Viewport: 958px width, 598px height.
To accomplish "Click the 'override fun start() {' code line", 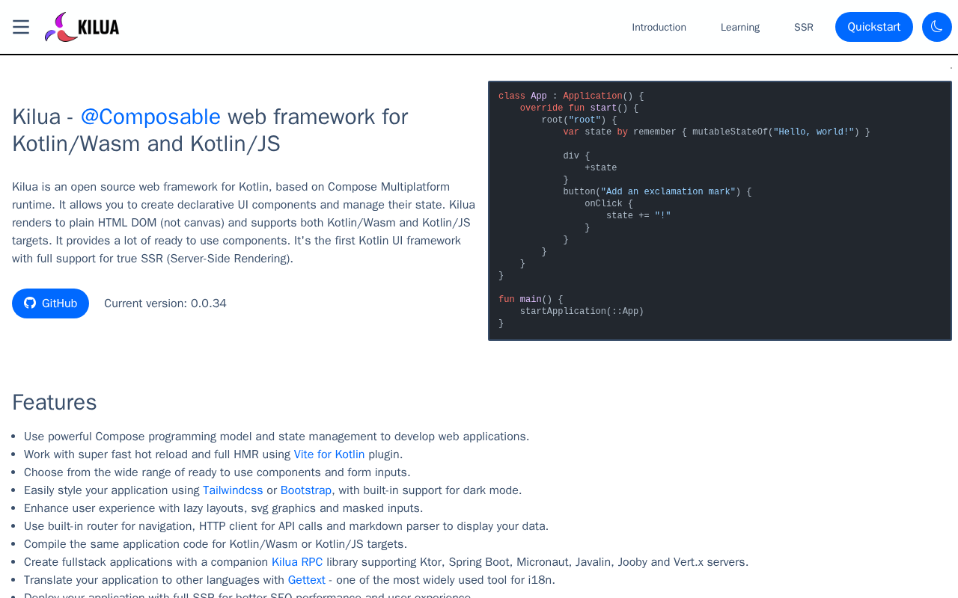I will click(579, 108).
